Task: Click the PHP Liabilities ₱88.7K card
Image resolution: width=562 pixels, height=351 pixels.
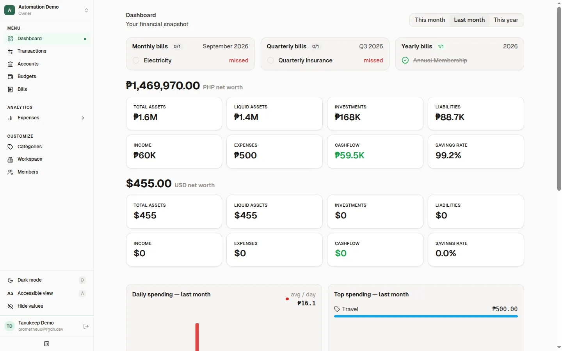Action: coord(476,113)
